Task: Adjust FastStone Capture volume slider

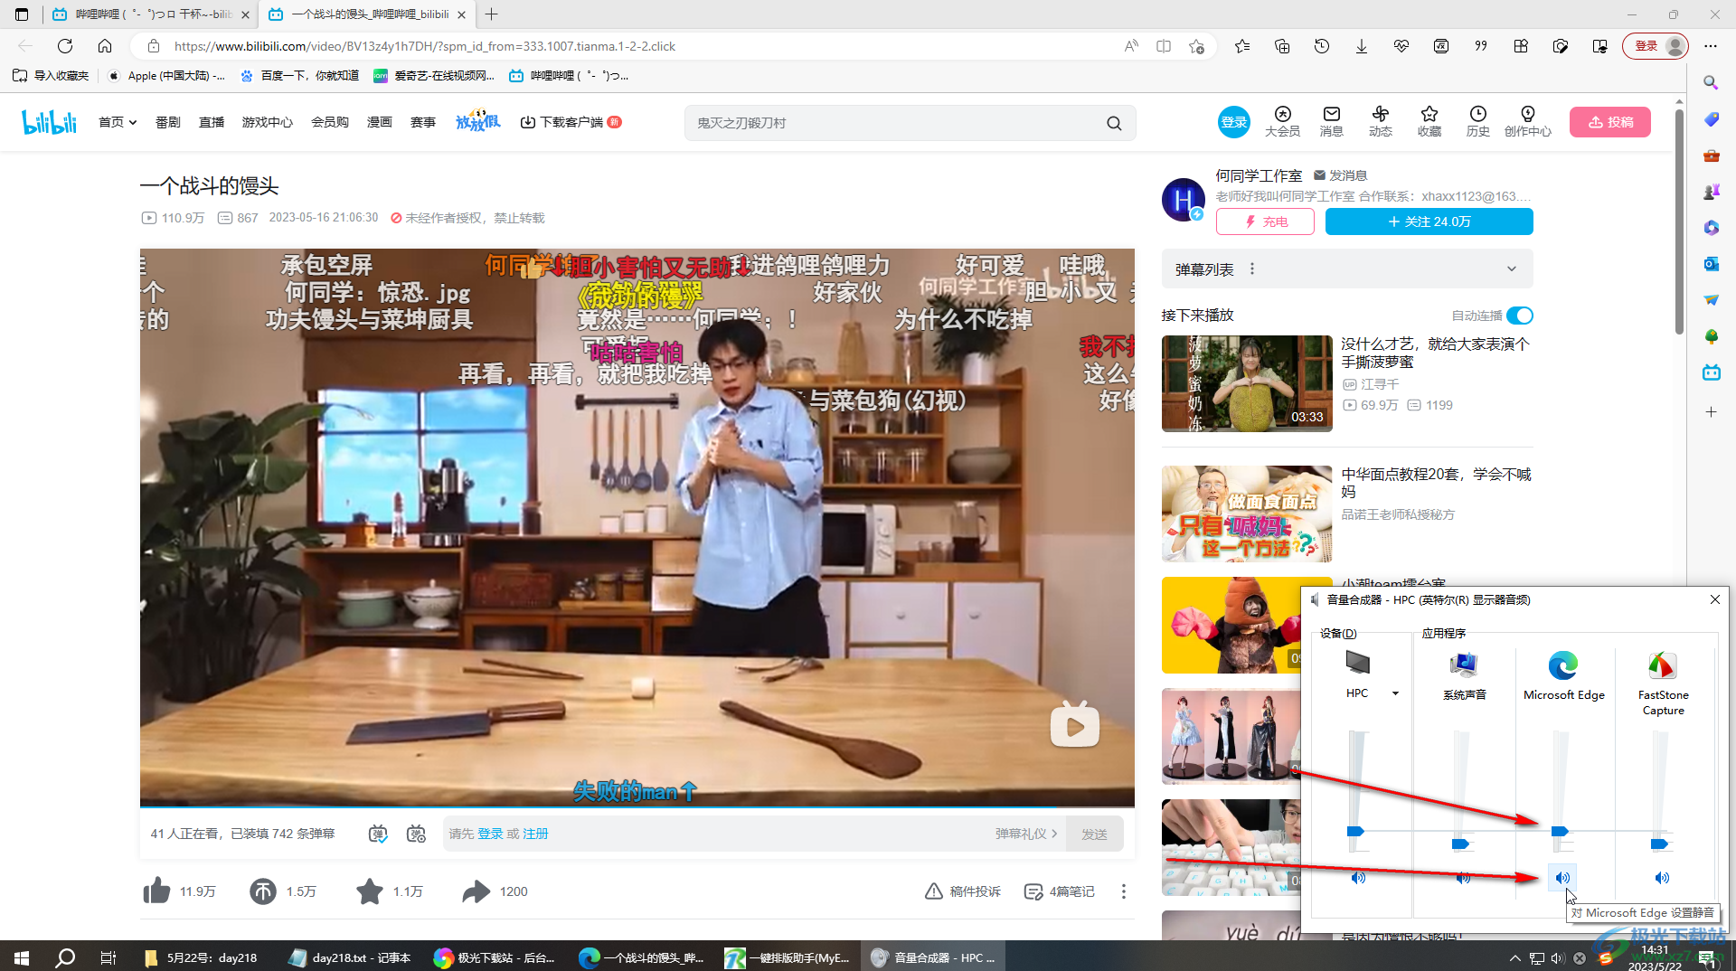Action: coord(1659,844)
